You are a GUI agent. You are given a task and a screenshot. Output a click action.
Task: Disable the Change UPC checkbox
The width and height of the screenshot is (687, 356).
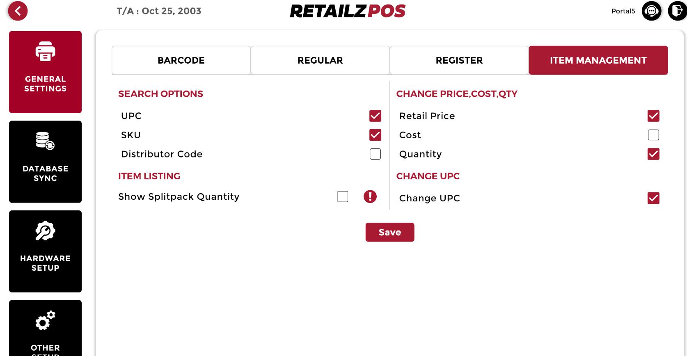[653, 198]
